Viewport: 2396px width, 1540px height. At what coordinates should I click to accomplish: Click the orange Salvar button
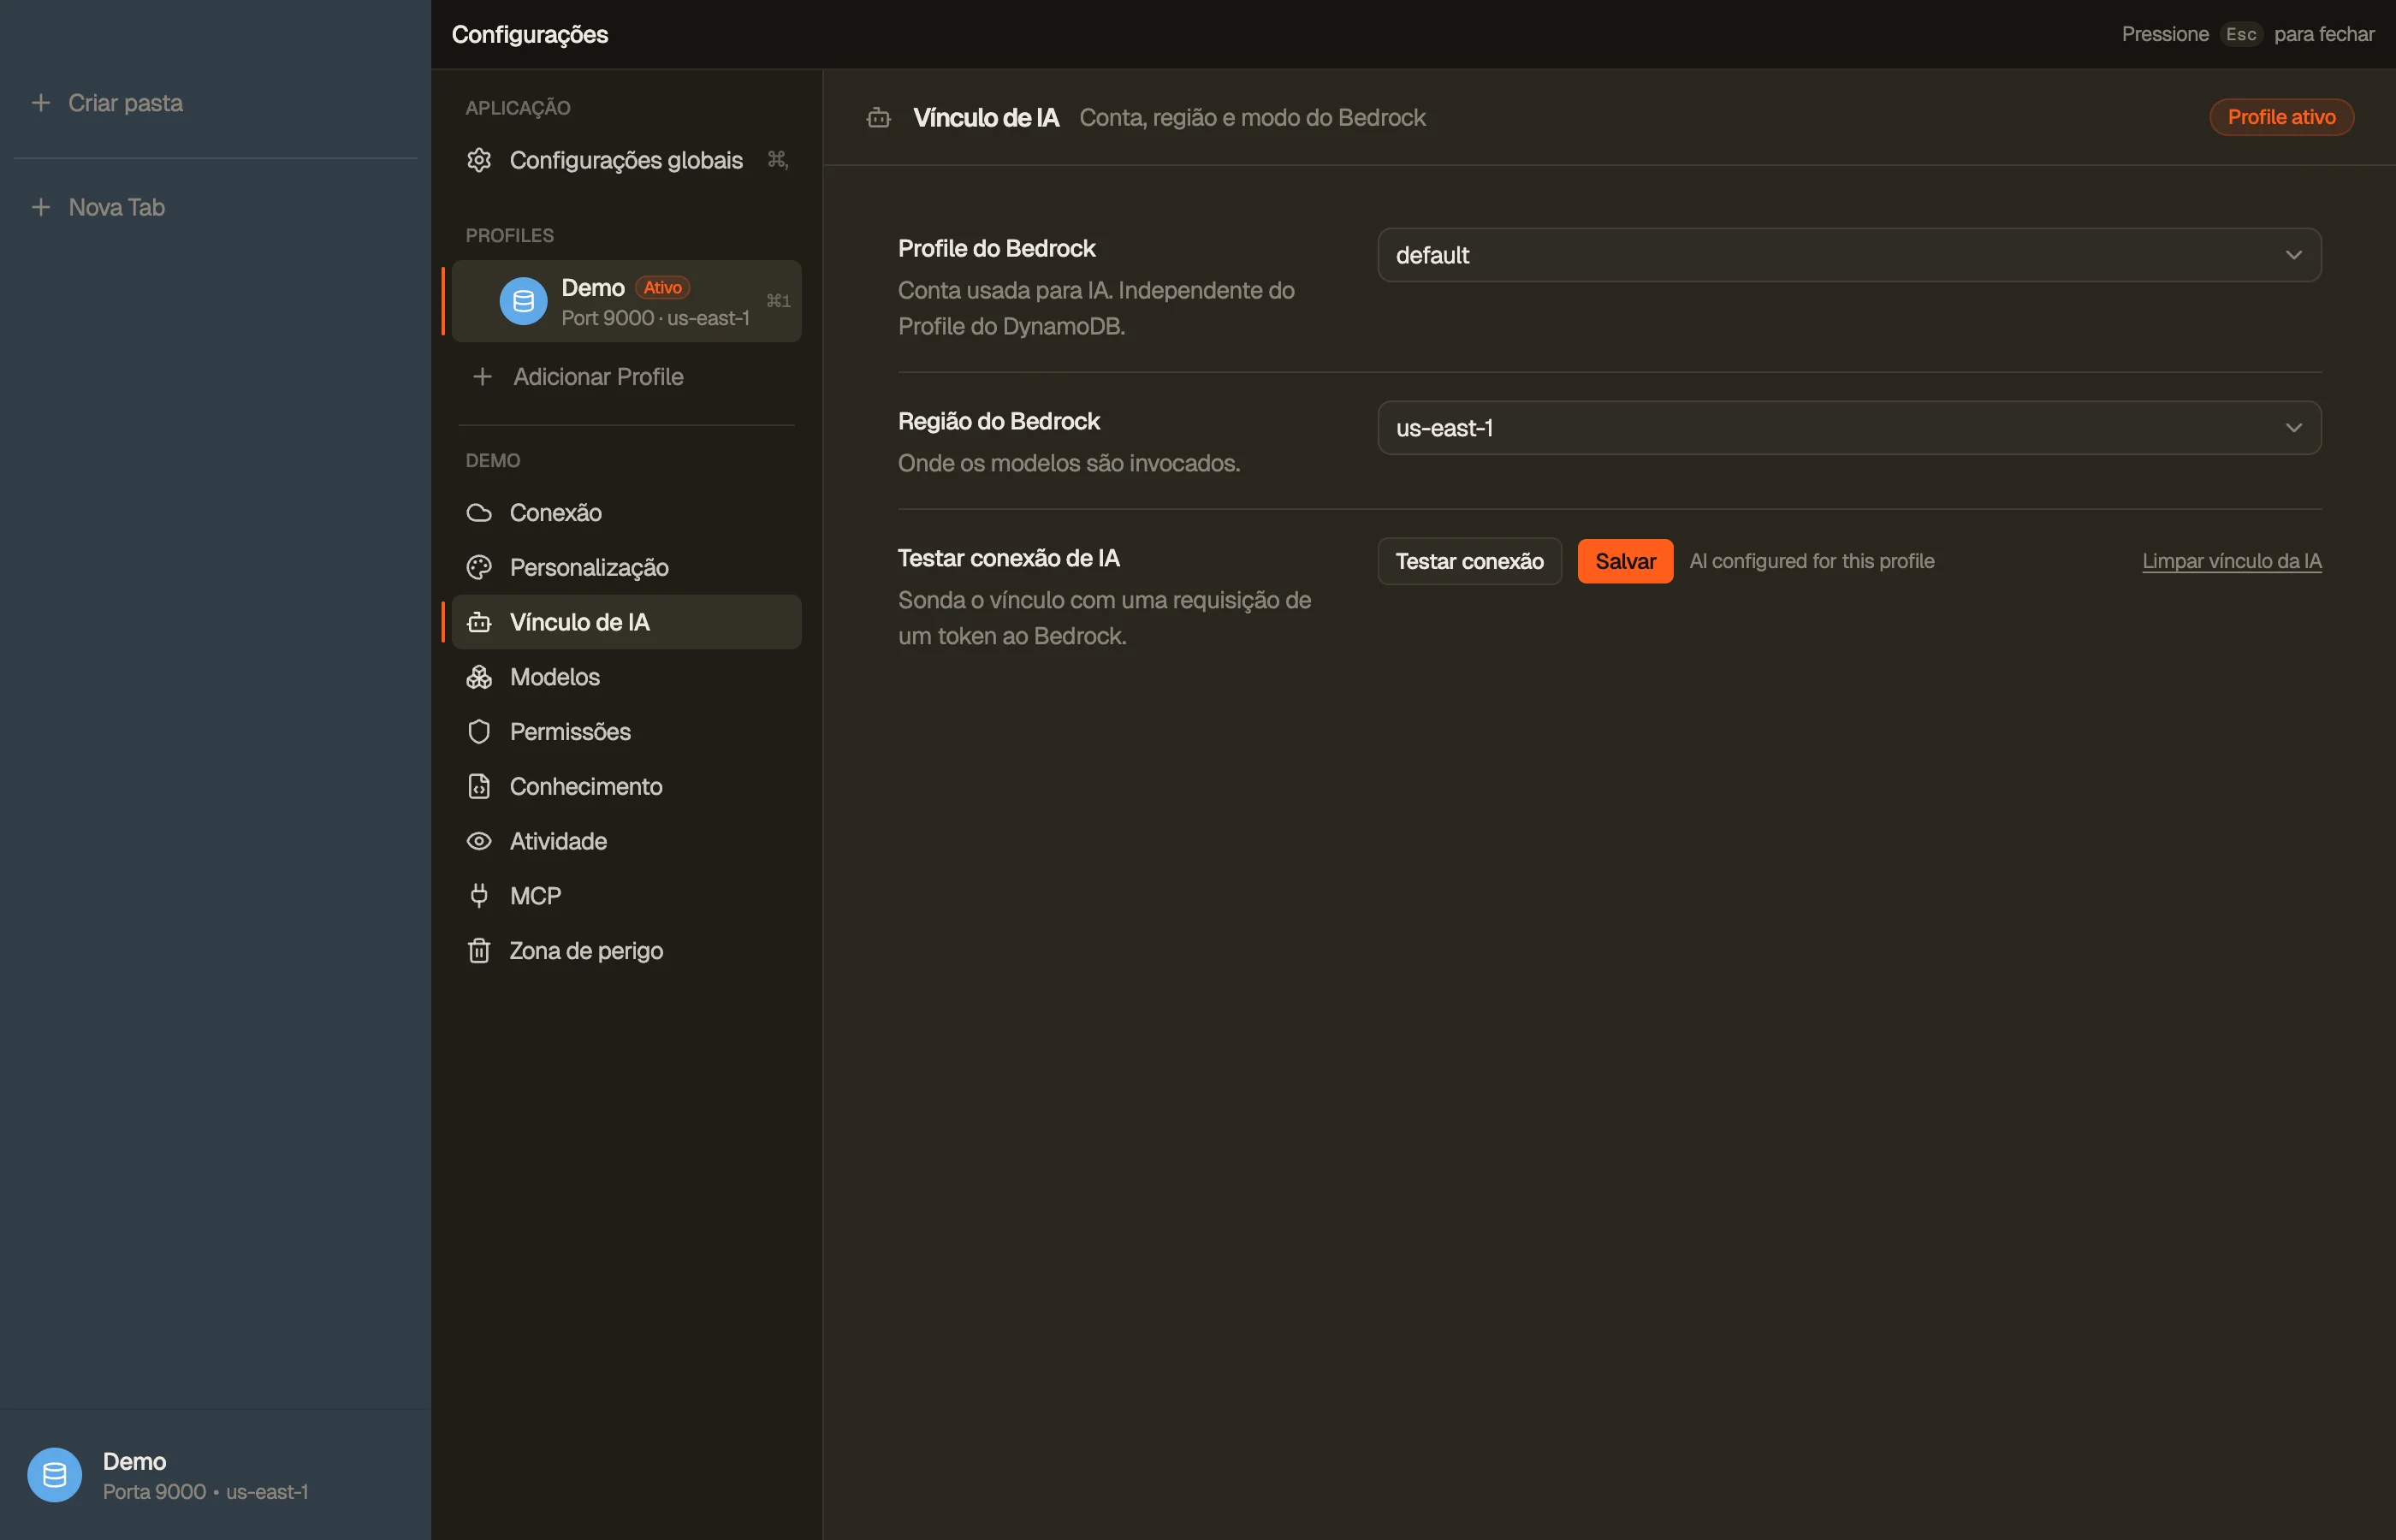click(x=1625, y=561)
